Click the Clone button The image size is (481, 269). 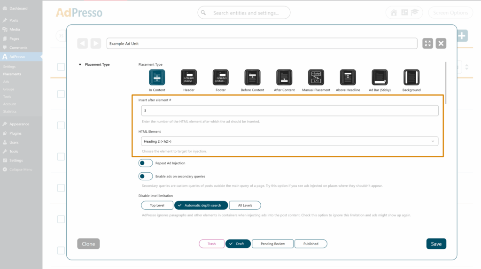point(88,244)
